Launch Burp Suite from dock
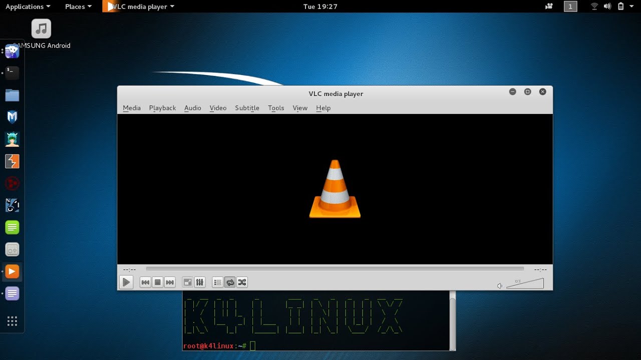 tap(12, 161)
